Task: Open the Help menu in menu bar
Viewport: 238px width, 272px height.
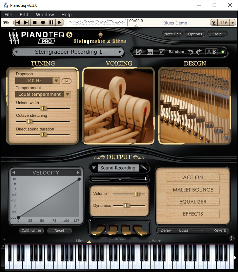Action: [x=66, y=15]
